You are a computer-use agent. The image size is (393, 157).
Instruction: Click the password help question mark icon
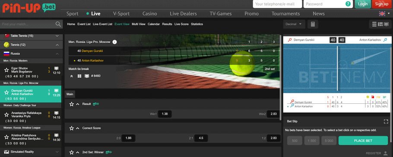click(x=348, y=4)
